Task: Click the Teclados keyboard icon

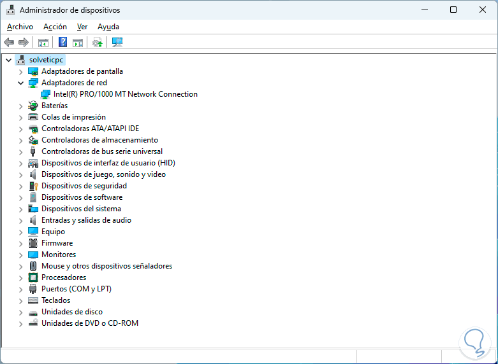Action: coord(33,300)
